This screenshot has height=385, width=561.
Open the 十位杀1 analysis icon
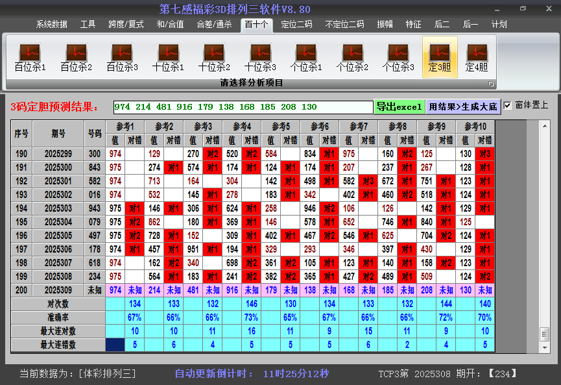tap(168, 57)
